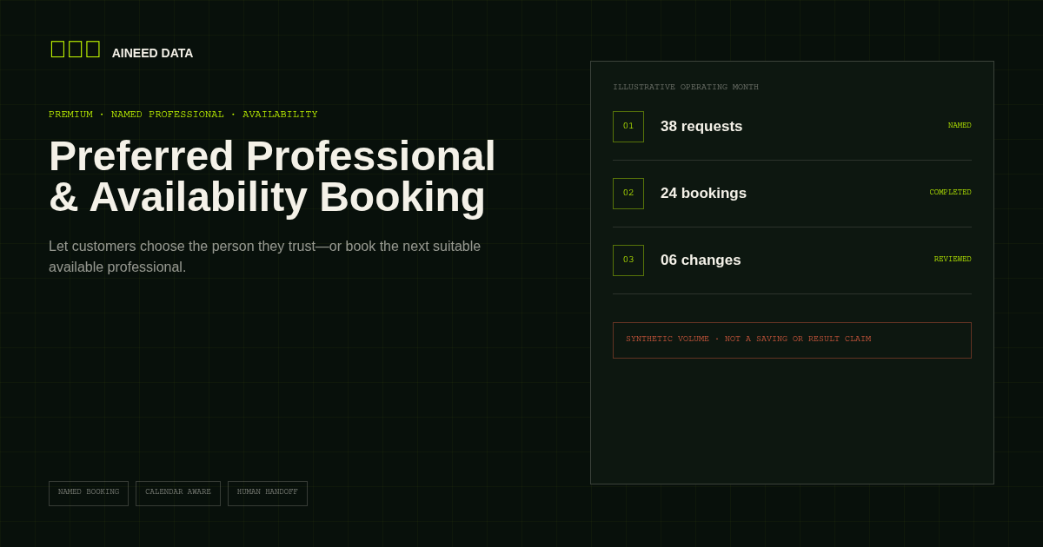Click the AINEED DATA logo icon
This screenshot has height=547, width=1043.
click(76, 49)
